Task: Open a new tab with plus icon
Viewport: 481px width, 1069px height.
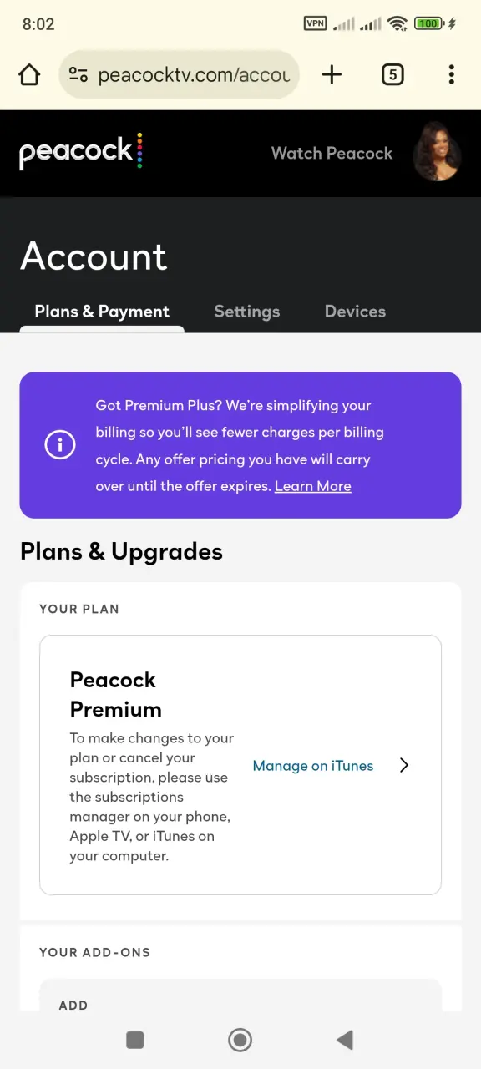Action: (332, 75)
